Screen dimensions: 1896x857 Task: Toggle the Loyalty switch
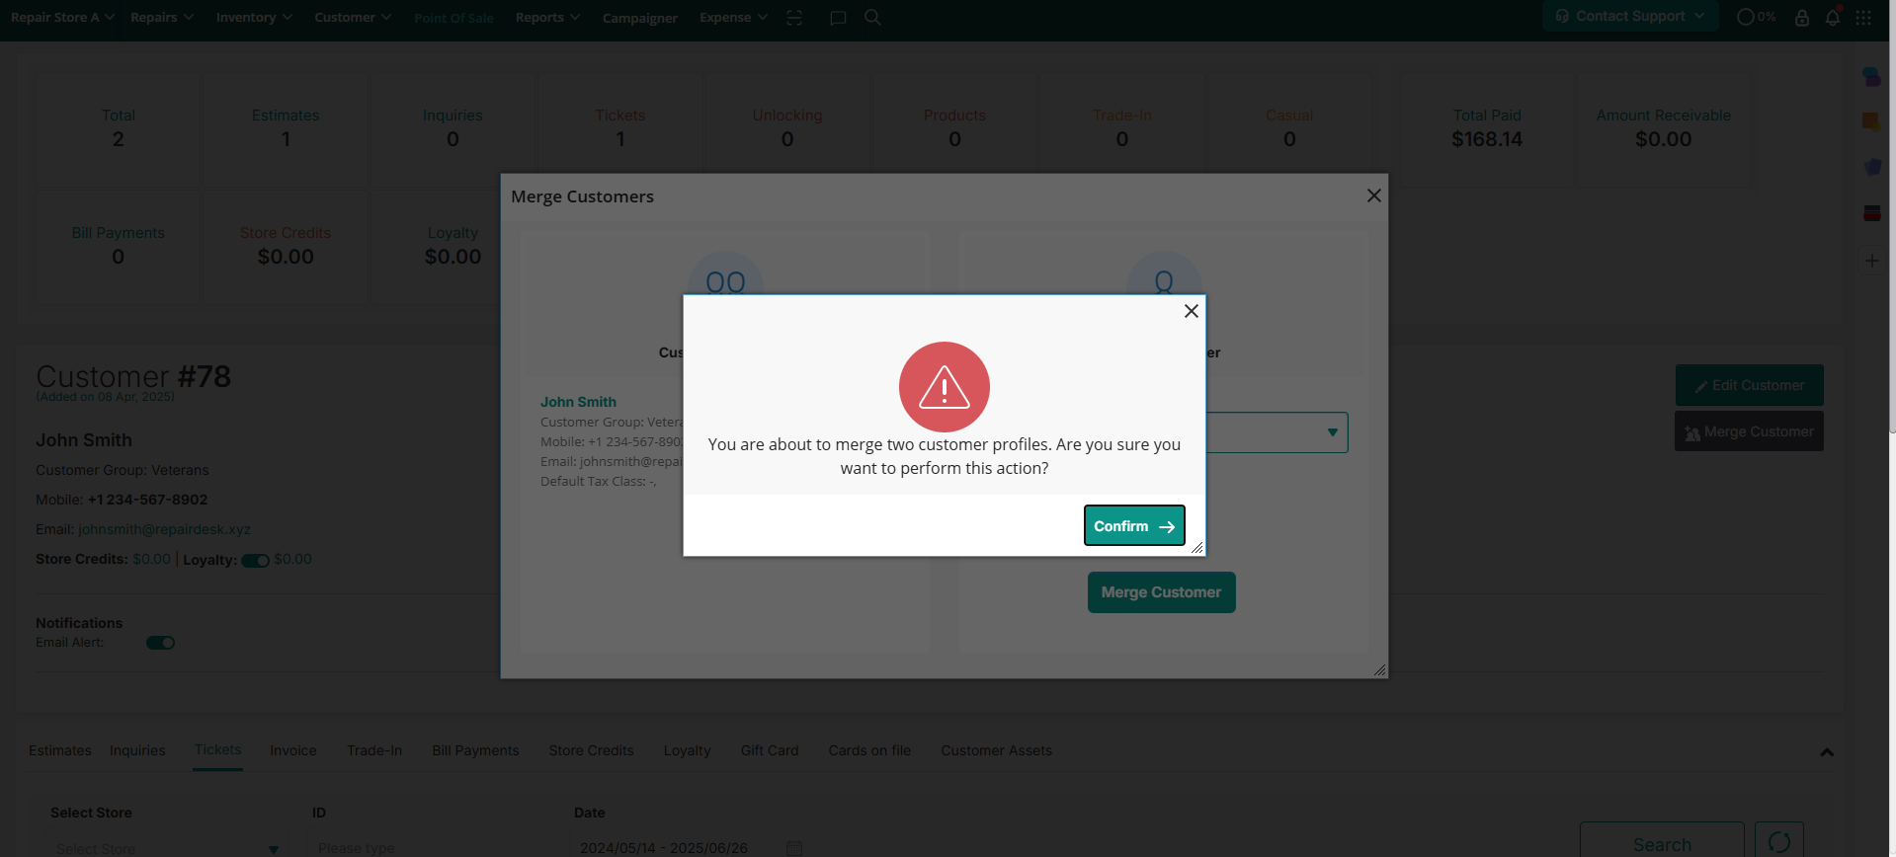point(256,561)
